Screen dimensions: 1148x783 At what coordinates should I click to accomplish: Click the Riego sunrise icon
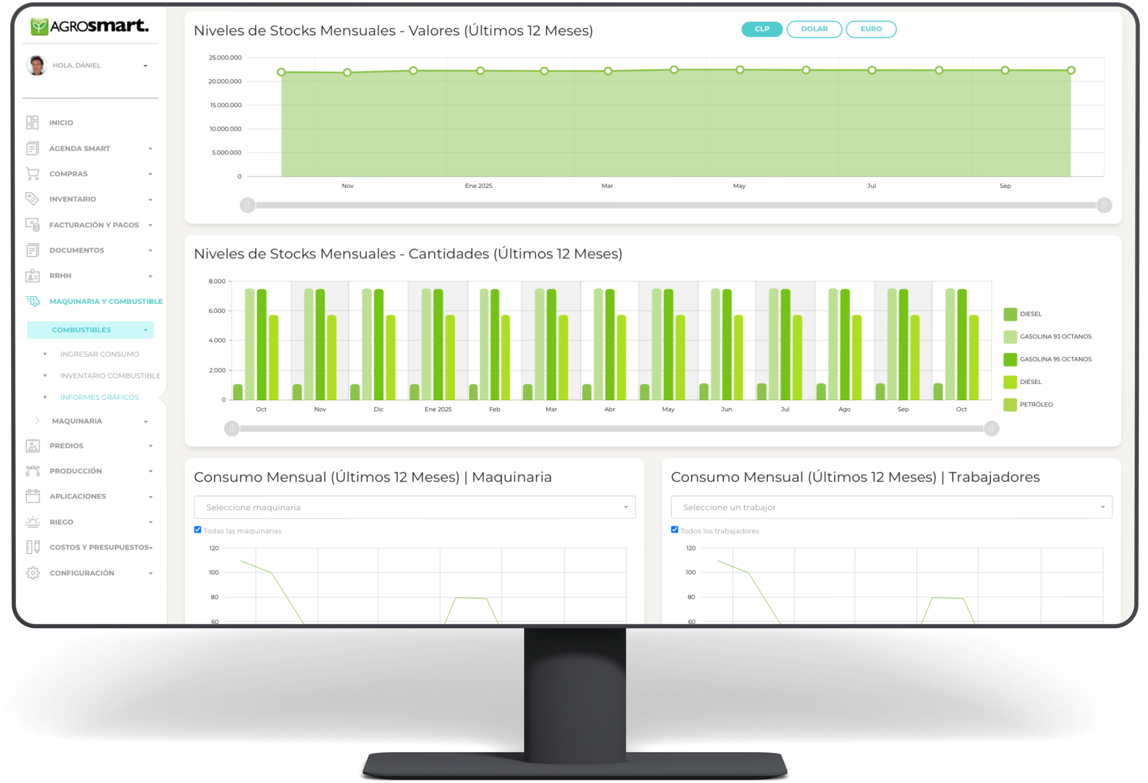(x=33, y=522)
